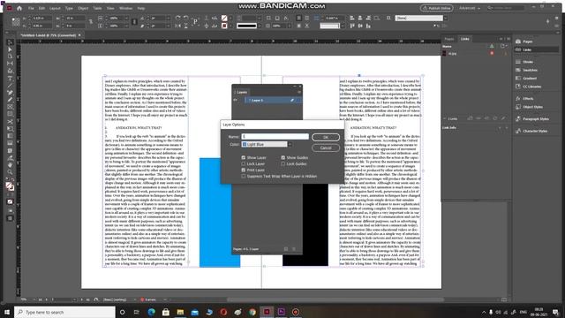Open the Character Styles panel
Image resolution: width=565 pixels, height=318 pixels.
pyautogui.click(x=535, y=132)
